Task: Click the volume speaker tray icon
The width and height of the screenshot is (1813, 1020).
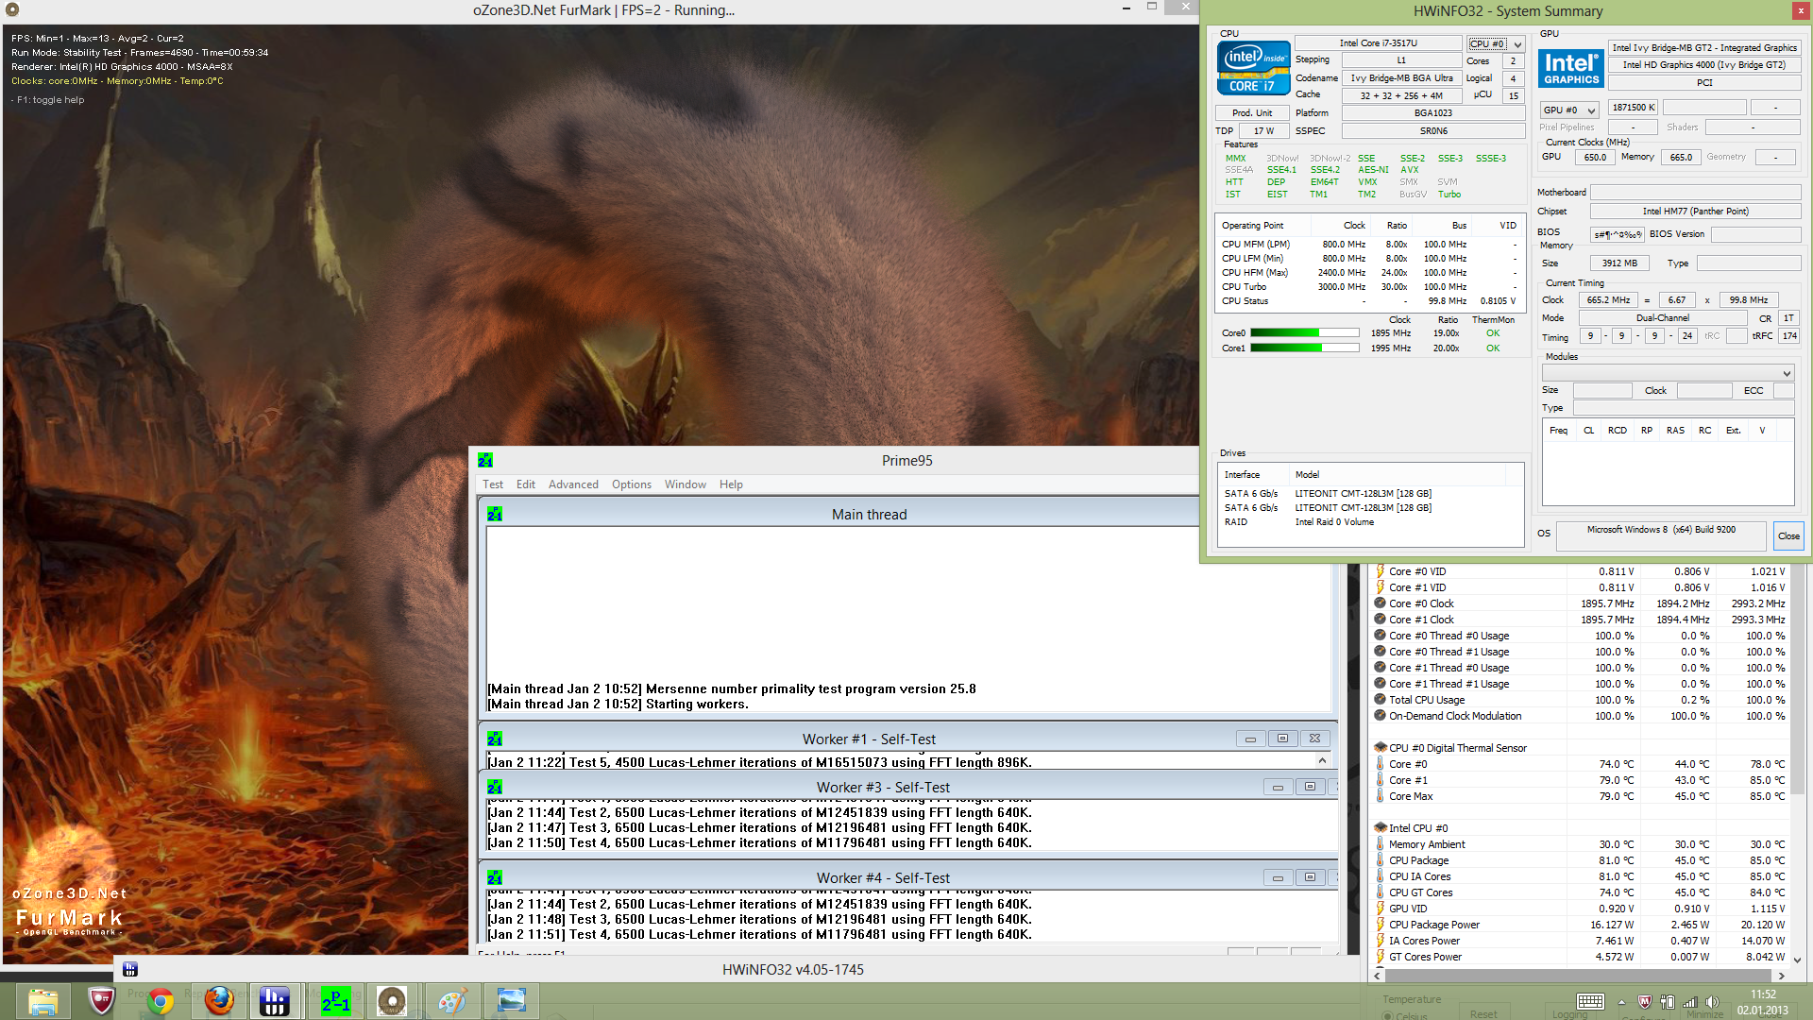Action: [1712, 1001]
